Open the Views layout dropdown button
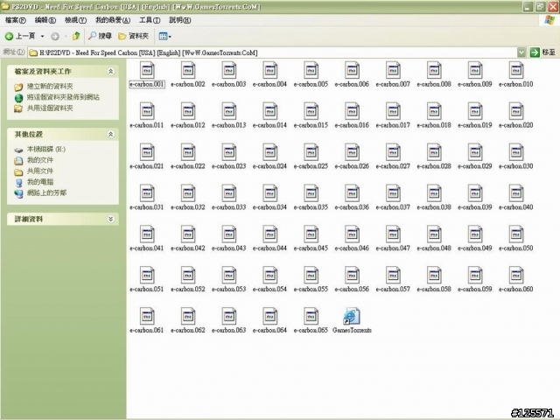The width and height of the screenshot is (560, 420). click(164, 36)
